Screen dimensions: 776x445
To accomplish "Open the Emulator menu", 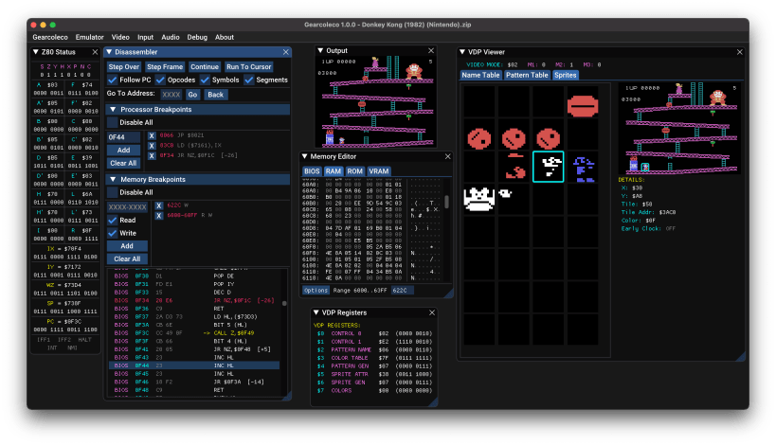I will click(90, 37).
